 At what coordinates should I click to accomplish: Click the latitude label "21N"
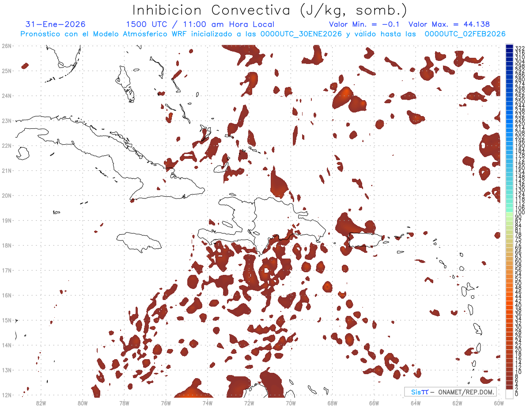(7, 170)
